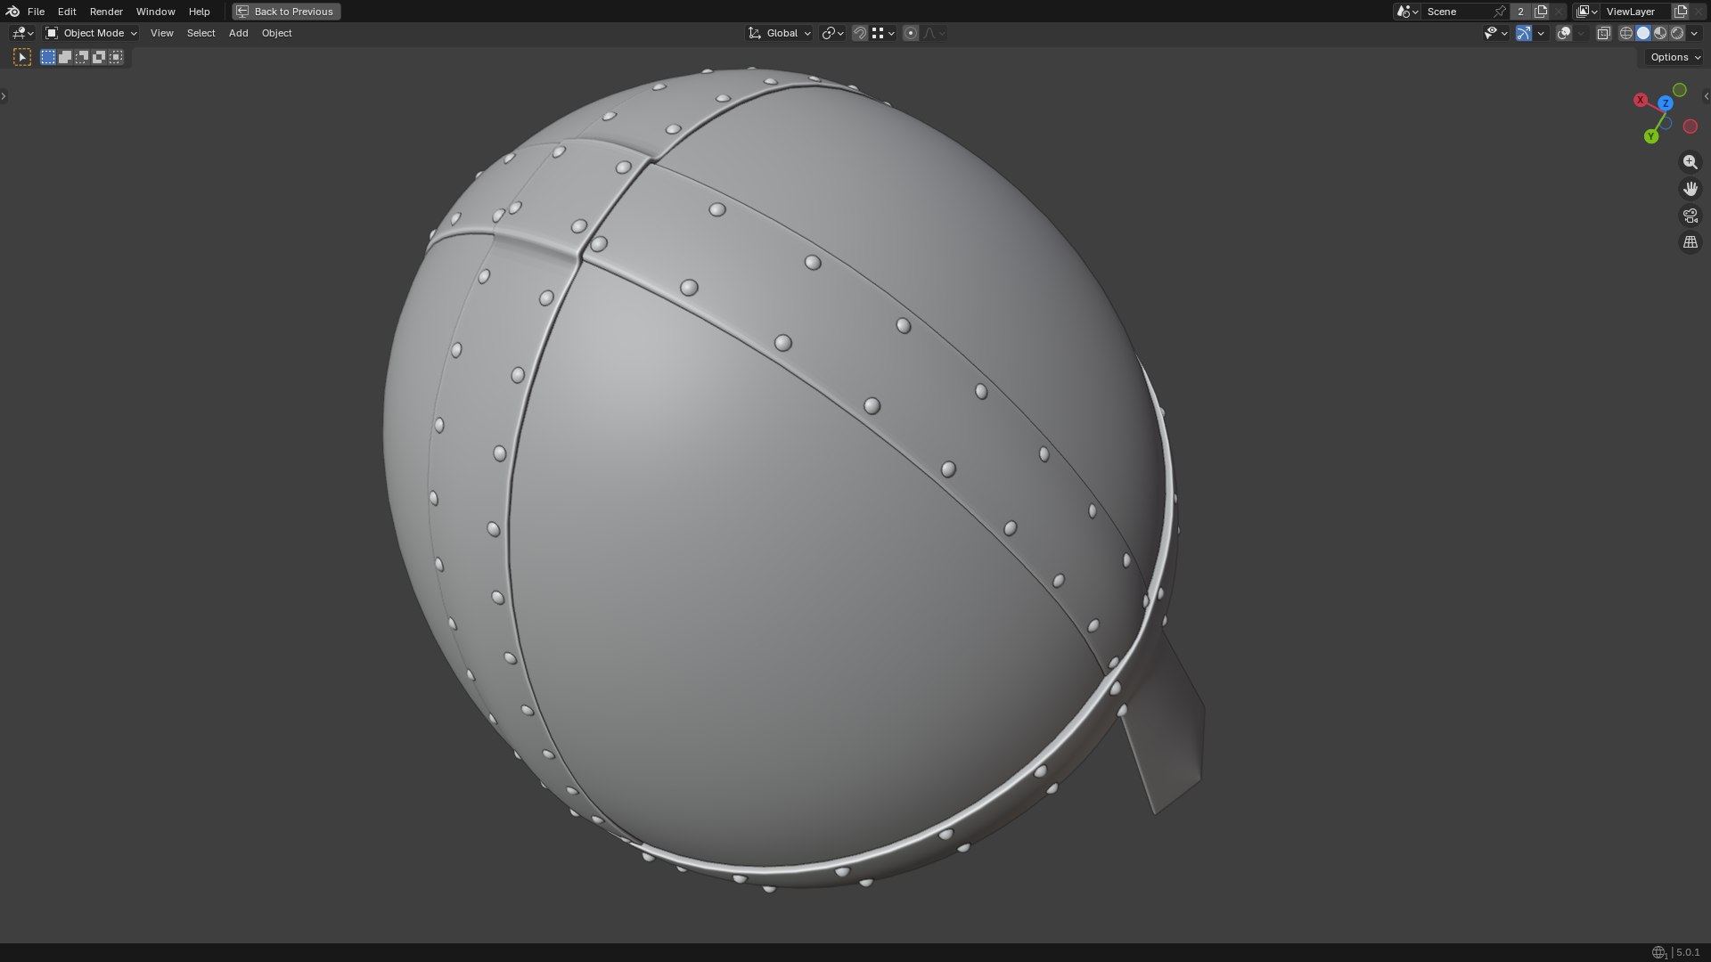Open the viewport Object menu
The width and height of the screenshot is (1711, 962).
click(276, 33)
